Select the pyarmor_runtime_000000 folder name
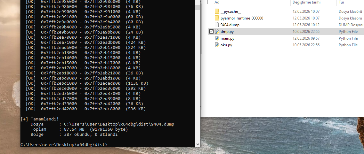 (x=242, y=18)
